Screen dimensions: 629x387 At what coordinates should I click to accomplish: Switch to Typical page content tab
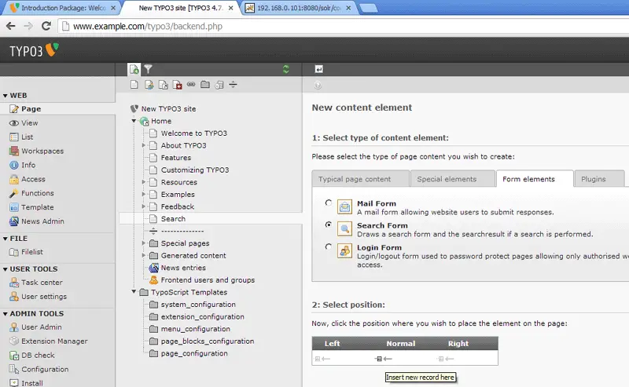361,179
